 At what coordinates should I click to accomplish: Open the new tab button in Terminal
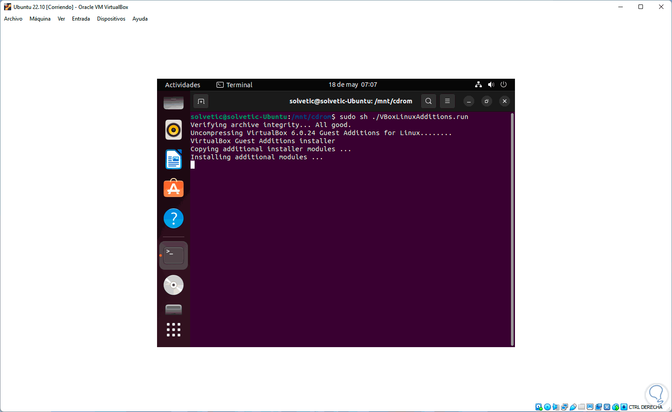pos(201,101)
